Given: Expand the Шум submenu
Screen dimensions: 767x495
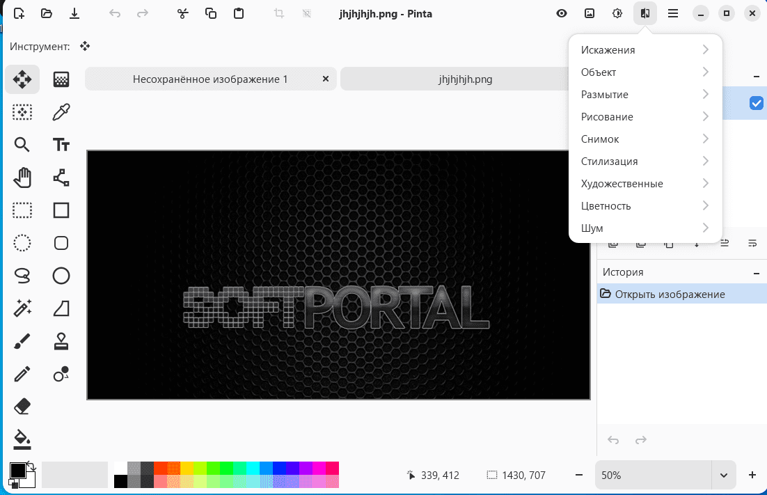Looking at the screenshot, I should point(645,228).
